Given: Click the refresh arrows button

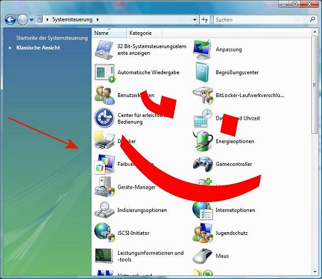Looking at the screenshot, I should (204, 19).
